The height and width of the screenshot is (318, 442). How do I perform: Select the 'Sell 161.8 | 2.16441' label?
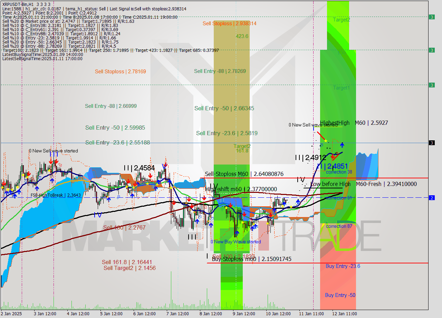point(127,262)
